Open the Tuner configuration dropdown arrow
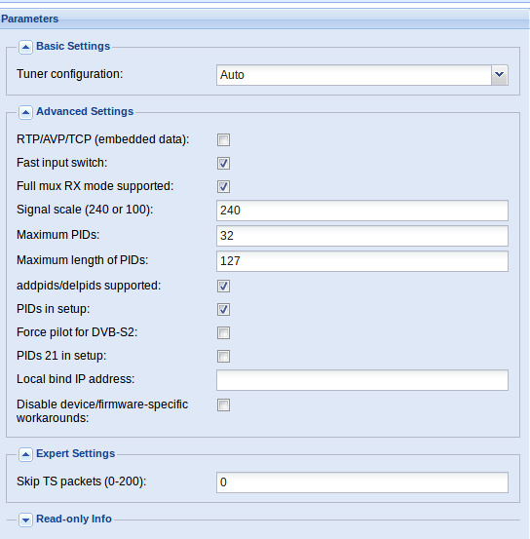 coord(500,75)
